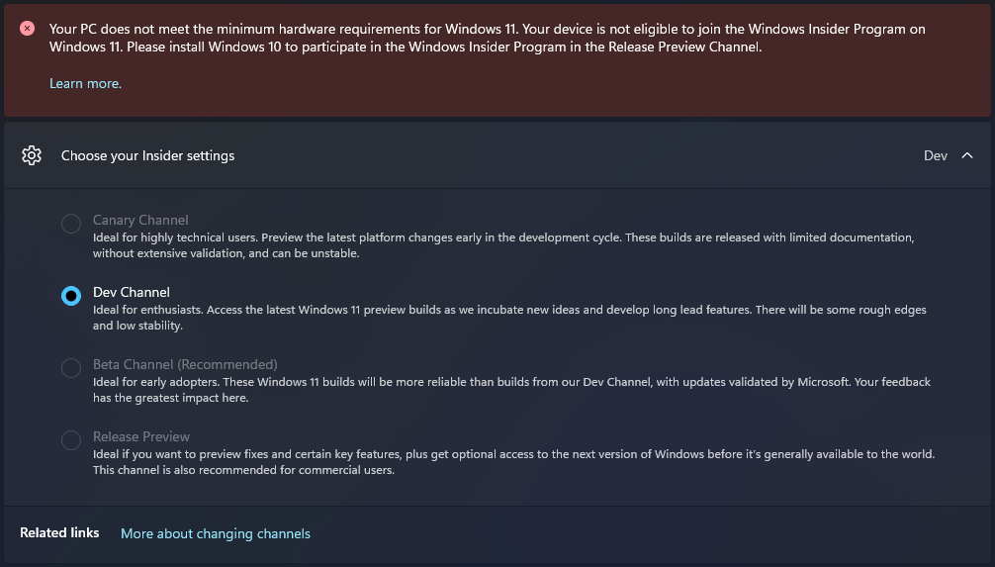Click the Related links label

pos(59,532)
